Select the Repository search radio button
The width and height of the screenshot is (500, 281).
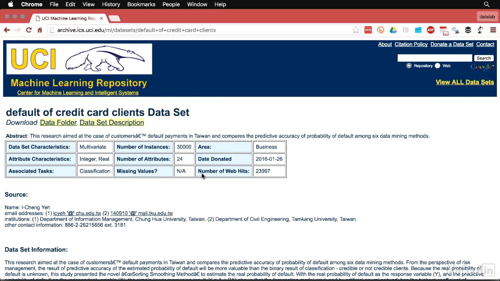click(x=409, y=66)
